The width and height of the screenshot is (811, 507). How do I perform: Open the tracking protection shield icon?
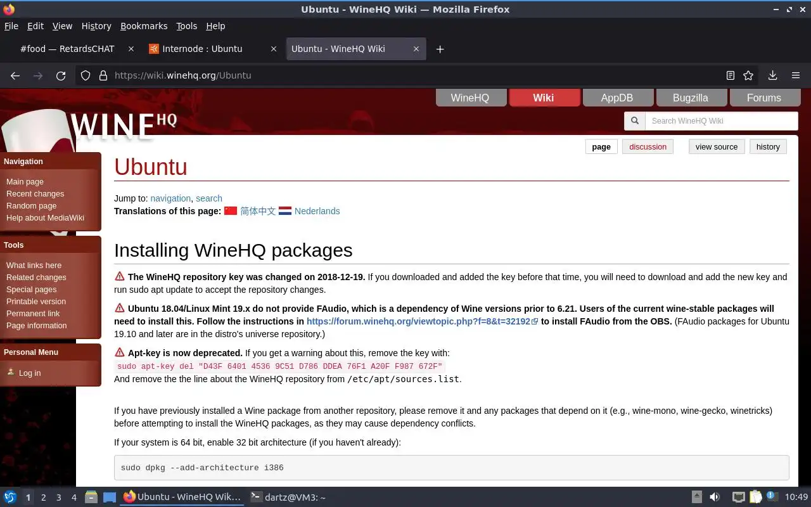coord(86,75)
